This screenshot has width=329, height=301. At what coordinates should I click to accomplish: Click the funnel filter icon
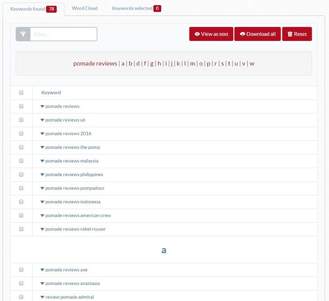pyautogui.click(x=23, y=34)
